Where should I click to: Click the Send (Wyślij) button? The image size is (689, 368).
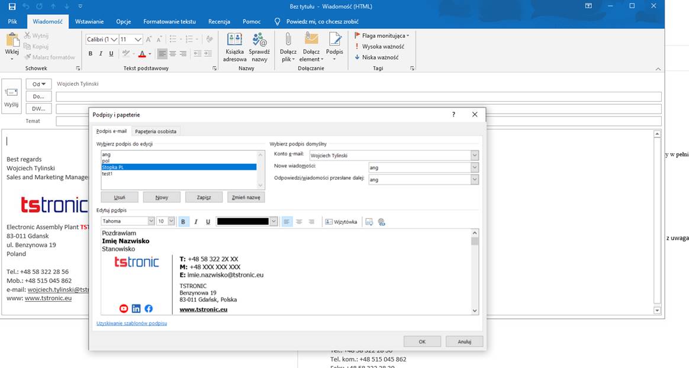11,96
